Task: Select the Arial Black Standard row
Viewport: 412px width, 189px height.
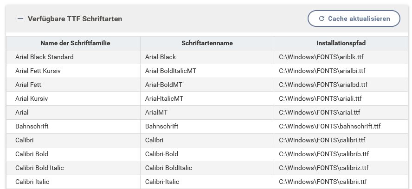Action: tap(45, 57)
